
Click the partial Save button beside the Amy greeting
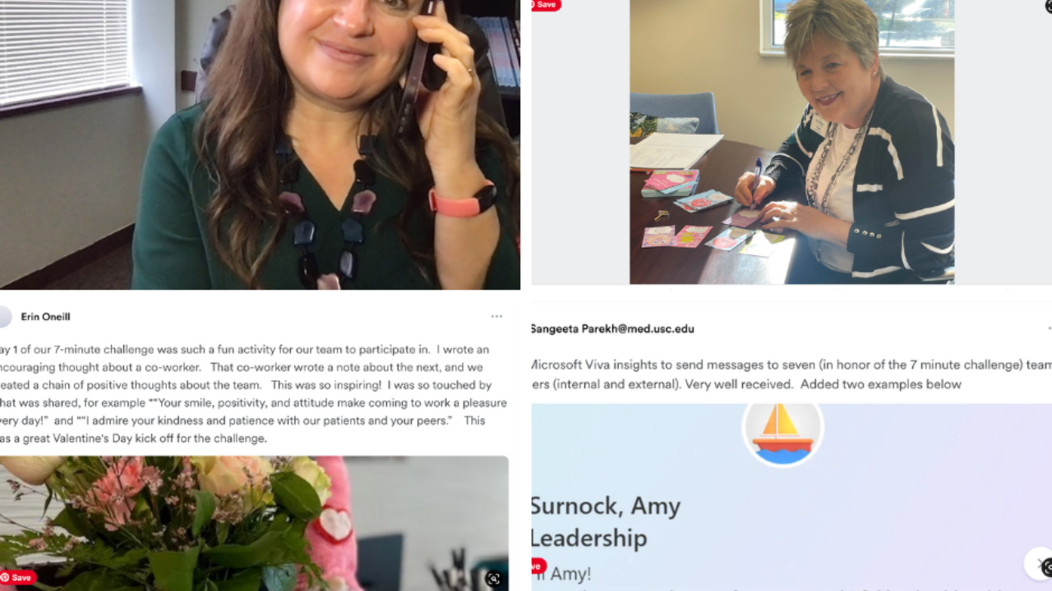(x=538, y=566)
